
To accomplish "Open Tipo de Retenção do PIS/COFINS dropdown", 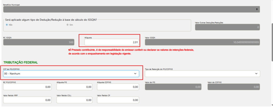I will tap(202, 73).
